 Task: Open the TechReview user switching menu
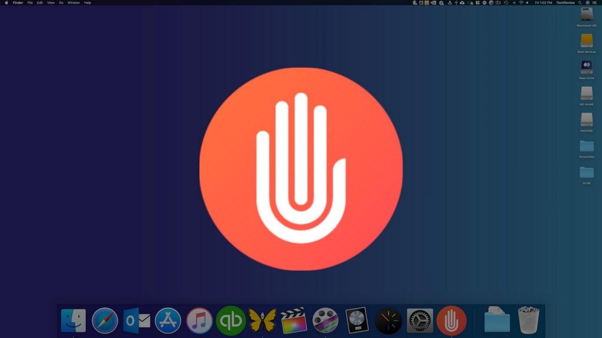point(566,3)
